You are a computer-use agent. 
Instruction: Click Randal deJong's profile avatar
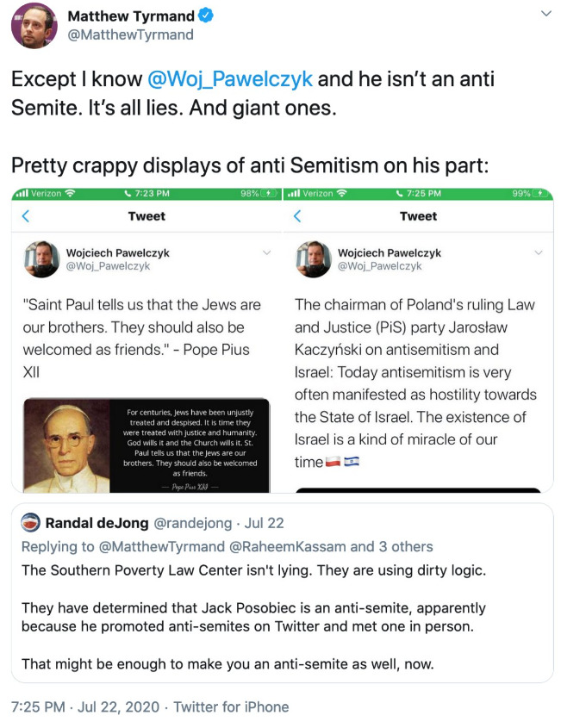pyautogui.click(x=31, y=523)
